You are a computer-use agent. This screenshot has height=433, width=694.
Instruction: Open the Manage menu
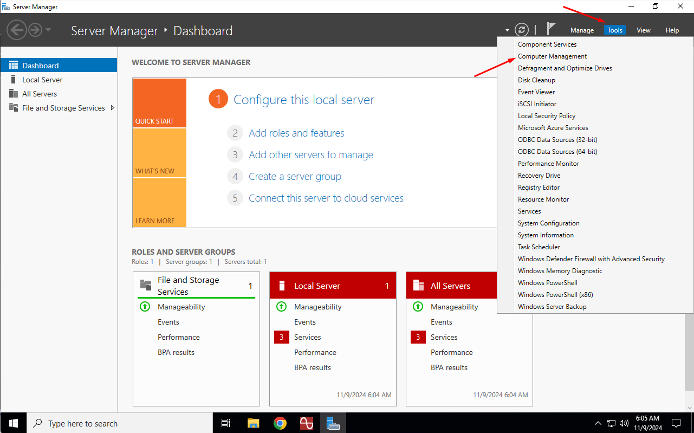coord(582,30)
